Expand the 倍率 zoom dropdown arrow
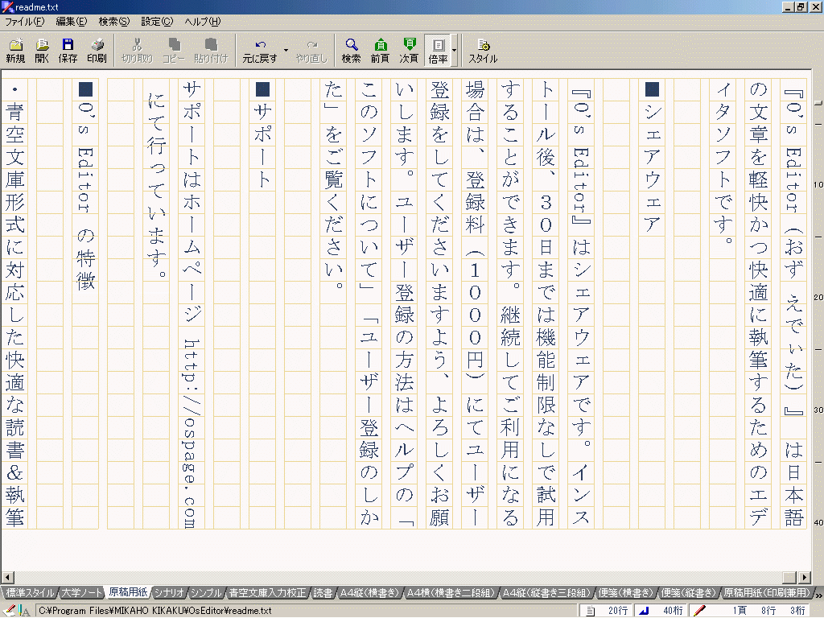Screen dimensions: 824x618 [455, 50]
